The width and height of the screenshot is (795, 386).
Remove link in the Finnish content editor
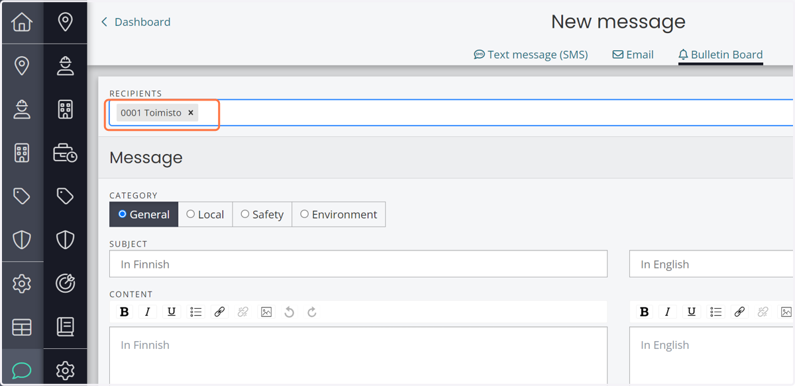[x=242, y=312]
